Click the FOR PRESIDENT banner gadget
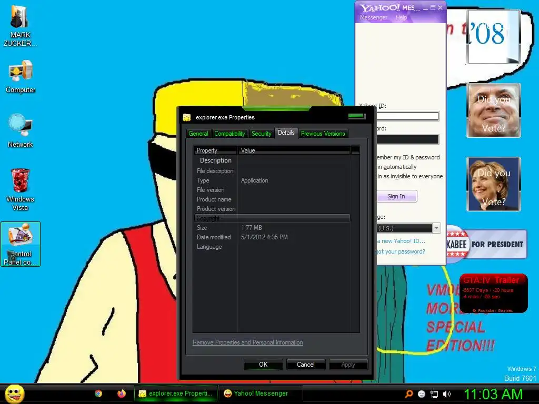The width and height of the screenshot is (539, 404). [x=486, y=244]
